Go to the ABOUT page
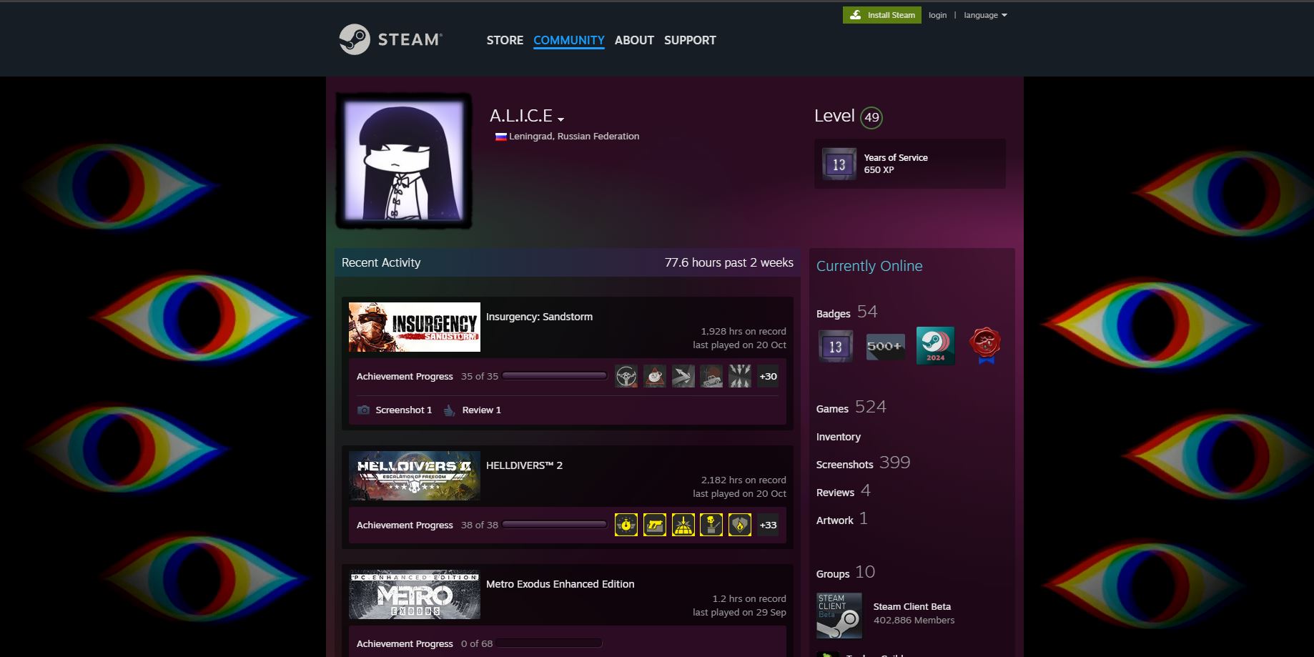Image resolution: width=1314 pixels, height=657 pixels. 634,40
